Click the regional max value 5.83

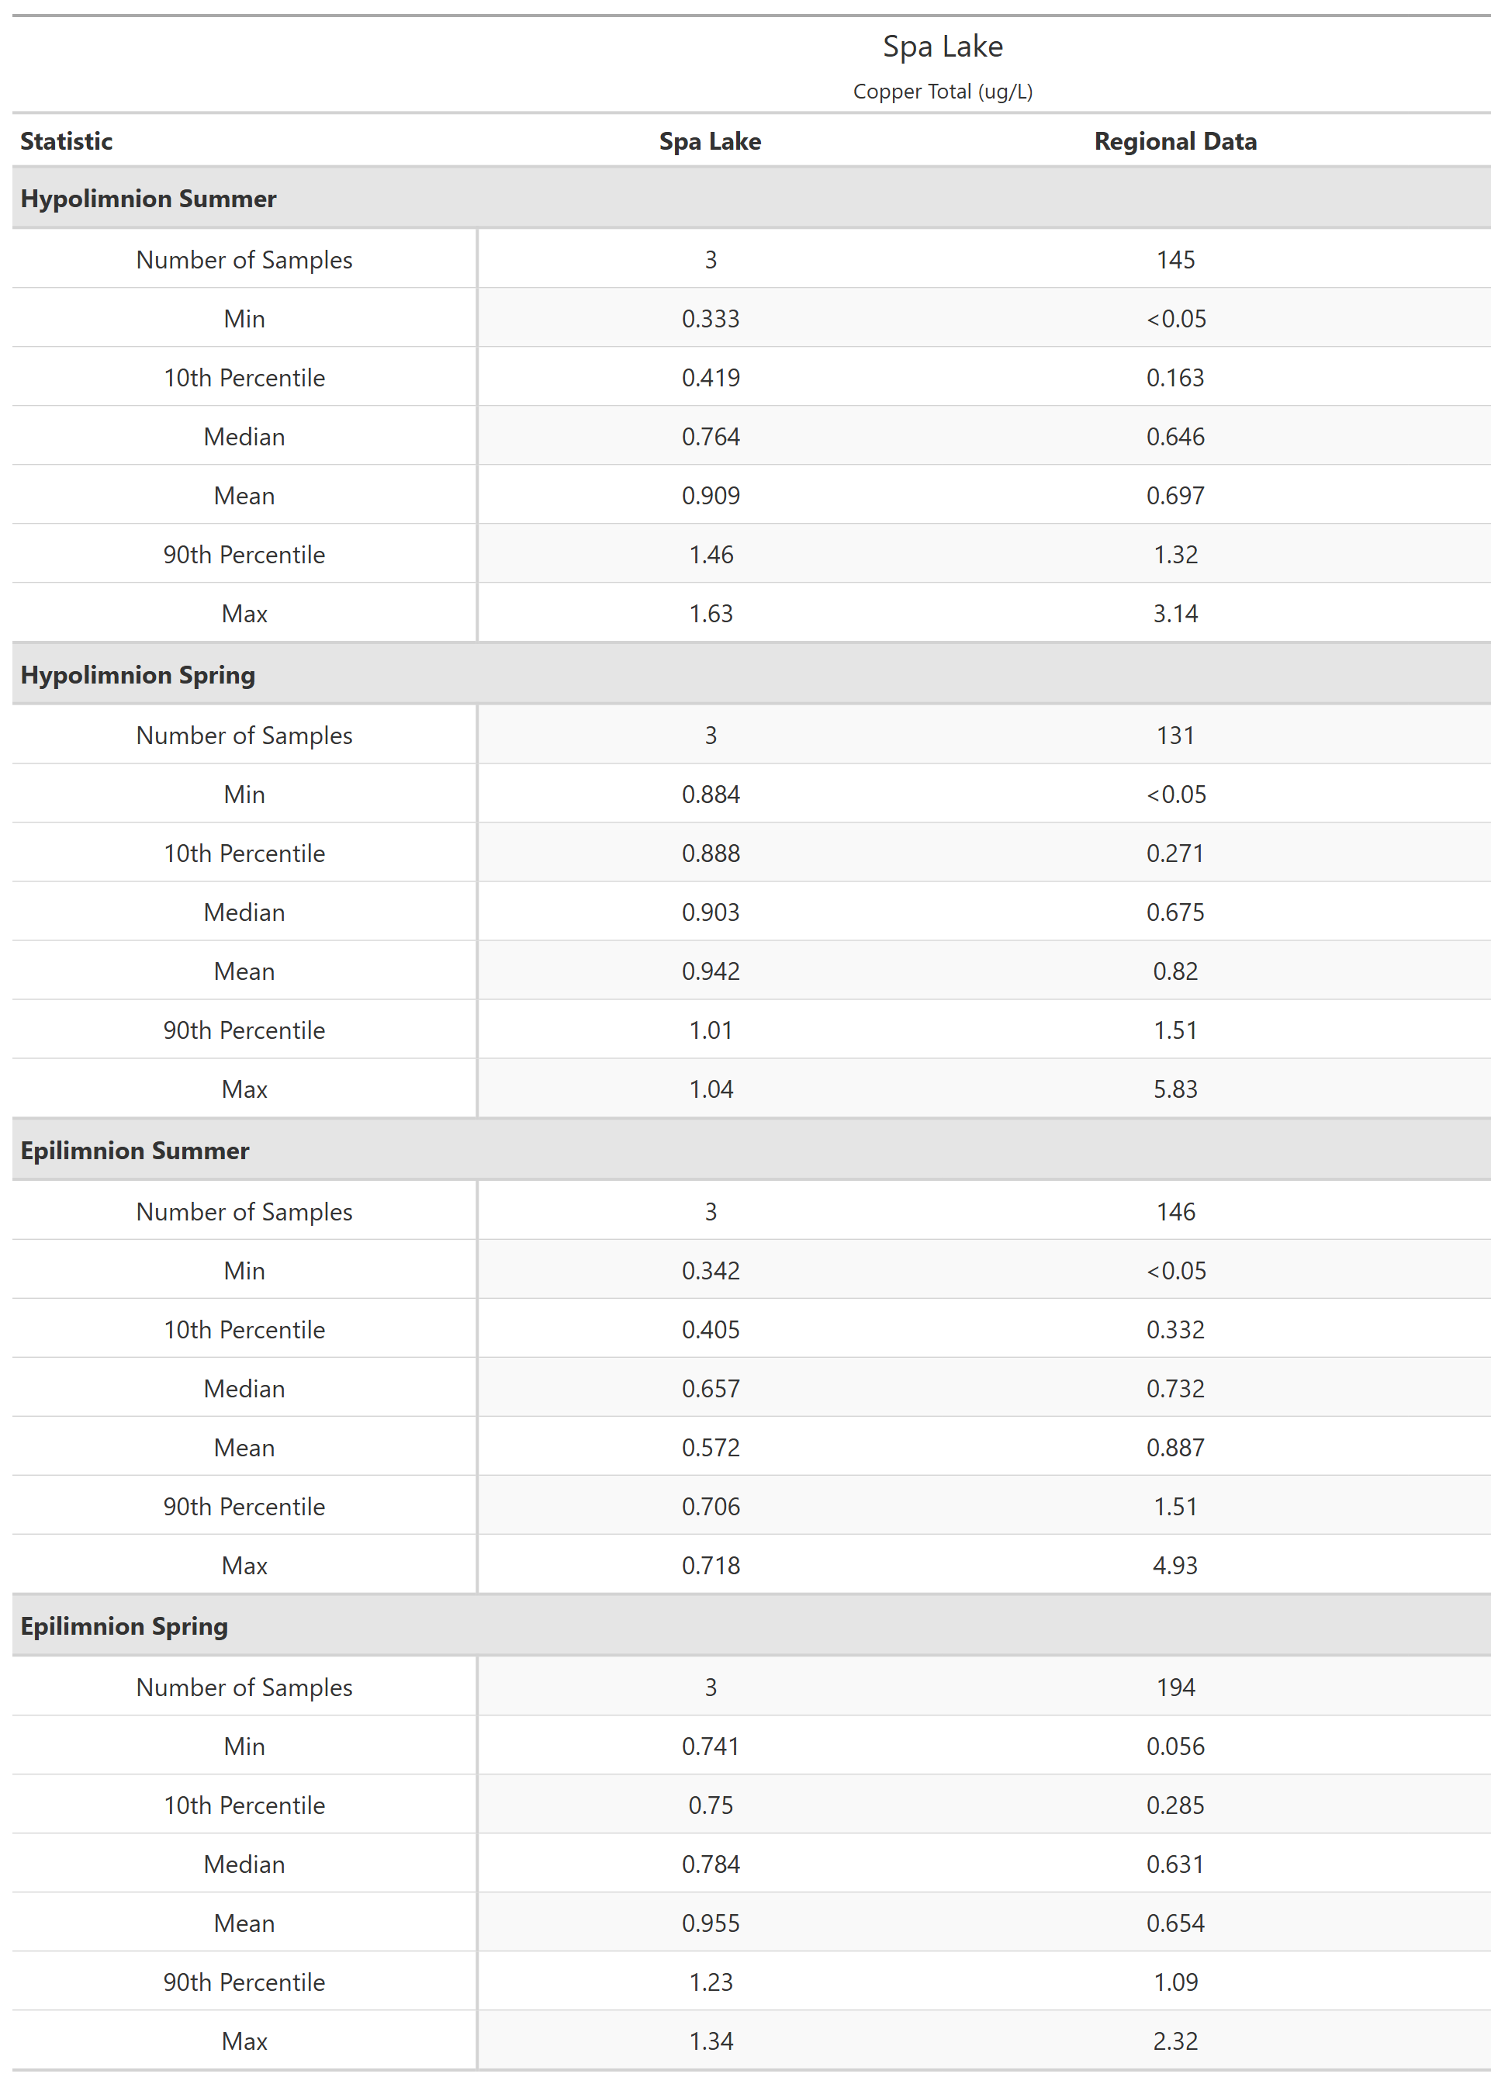[1175, 1089]
